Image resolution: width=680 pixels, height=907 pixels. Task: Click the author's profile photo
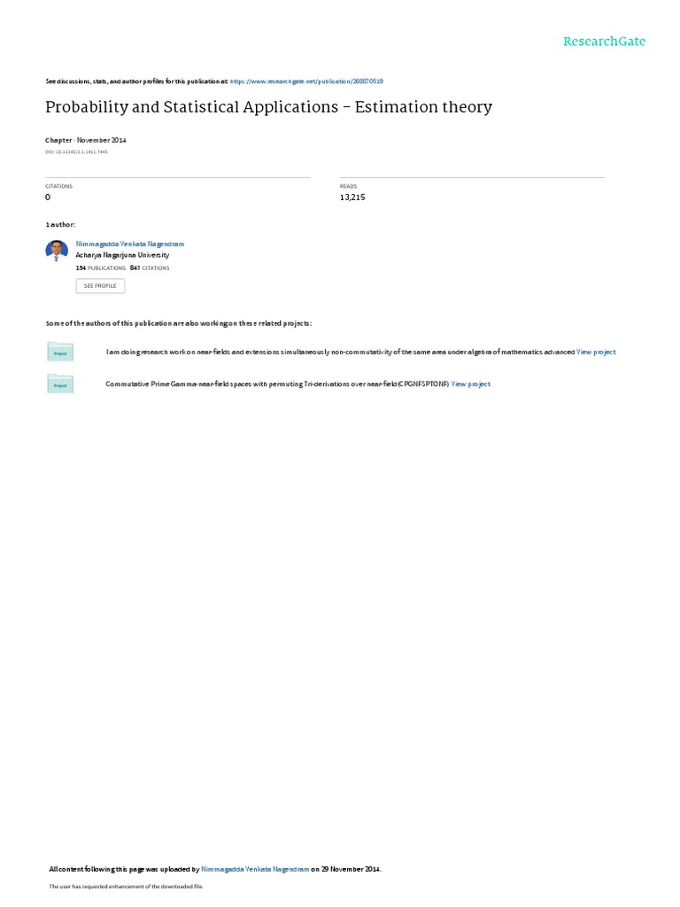coord(57,251)
